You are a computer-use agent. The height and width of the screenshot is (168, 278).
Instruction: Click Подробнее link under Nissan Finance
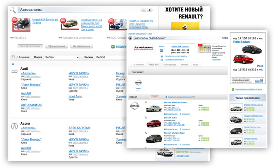point(217,60)
